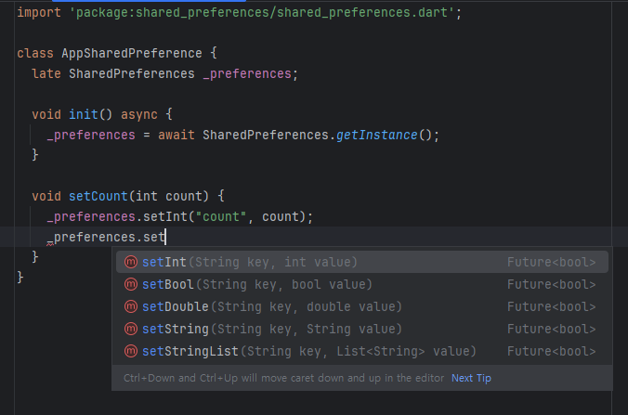Image resolution: width=628 pixels, height=415 pixels.
Task: Select setBool completion suggestion
Action: pos(362,284)
